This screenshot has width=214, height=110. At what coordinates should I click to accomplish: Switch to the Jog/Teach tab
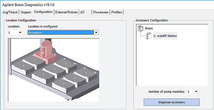point(10,12)
